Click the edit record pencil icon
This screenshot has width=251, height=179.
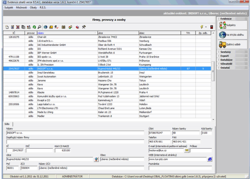pos(12,27)
